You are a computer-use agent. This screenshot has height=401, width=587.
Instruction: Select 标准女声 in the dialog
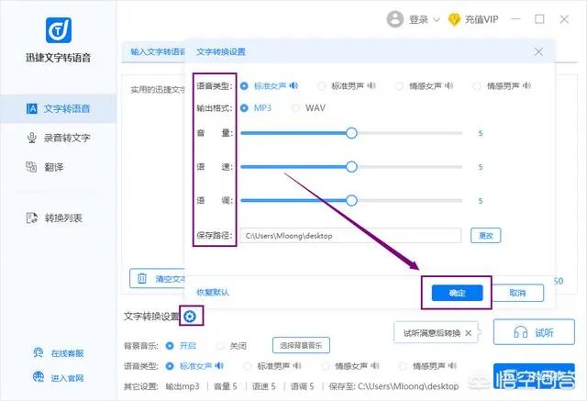[x=244, y=86]
